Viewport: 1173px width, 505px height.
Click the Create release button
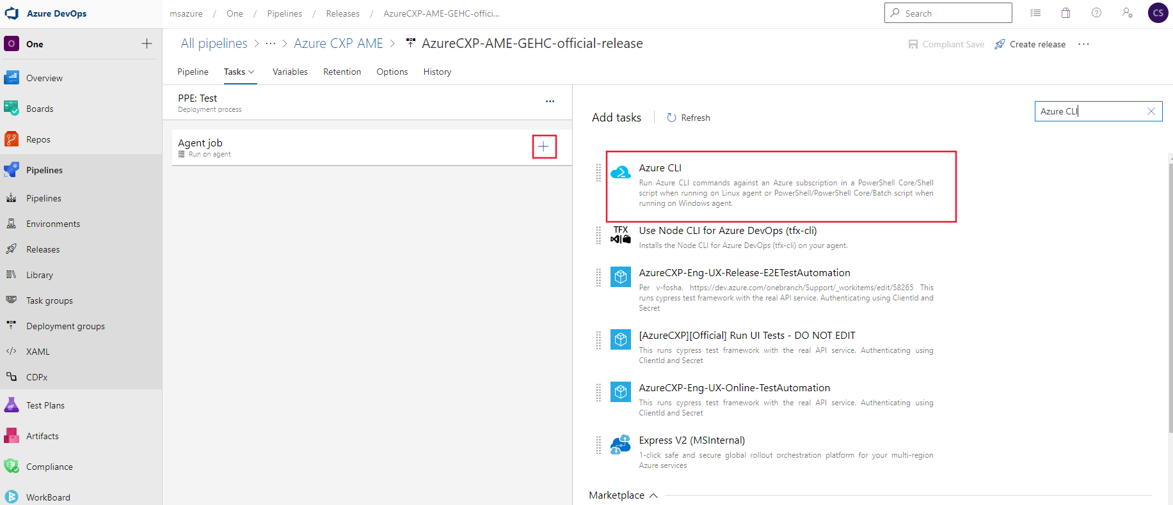tap(1030, 44)
